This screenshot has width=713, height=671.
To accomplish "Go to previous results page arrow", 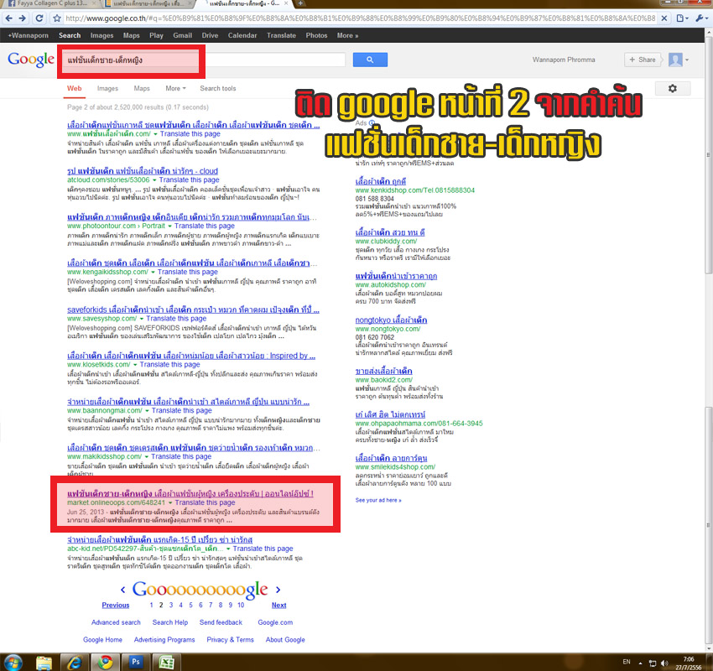I will pyautogui.click(x=122, y=590).
